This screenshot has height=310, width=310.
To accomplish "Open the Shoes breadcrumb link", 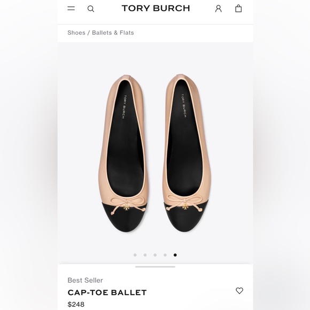I will [x=76, y=33].
